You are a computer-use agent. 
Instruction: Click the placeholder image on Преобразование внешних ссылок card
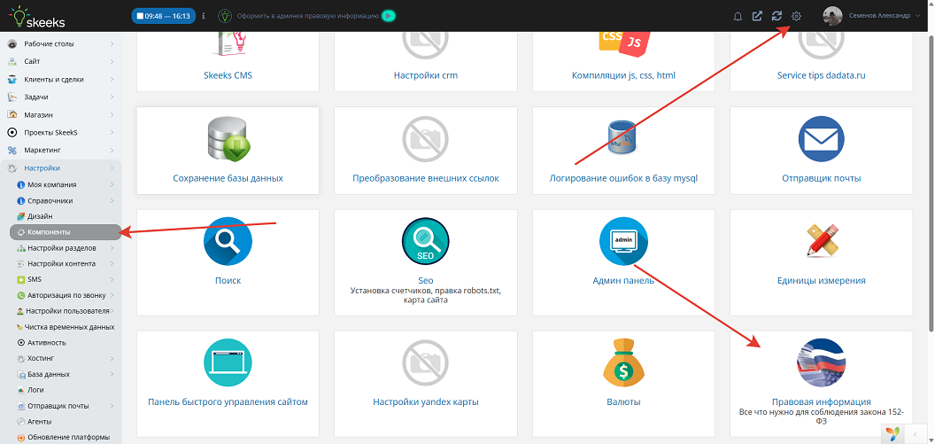pos(425,141)
